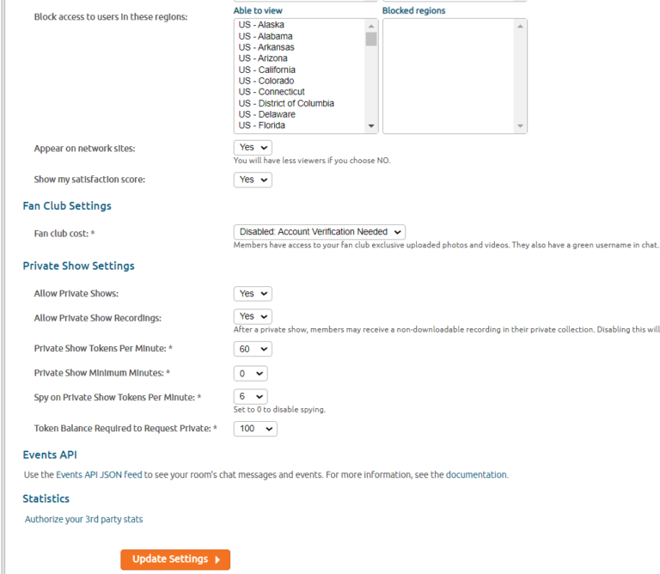Viewport: 660px width, 574px height.
Task: Click inside the empty Blocked regions list
Action: [x=449, y=76]
